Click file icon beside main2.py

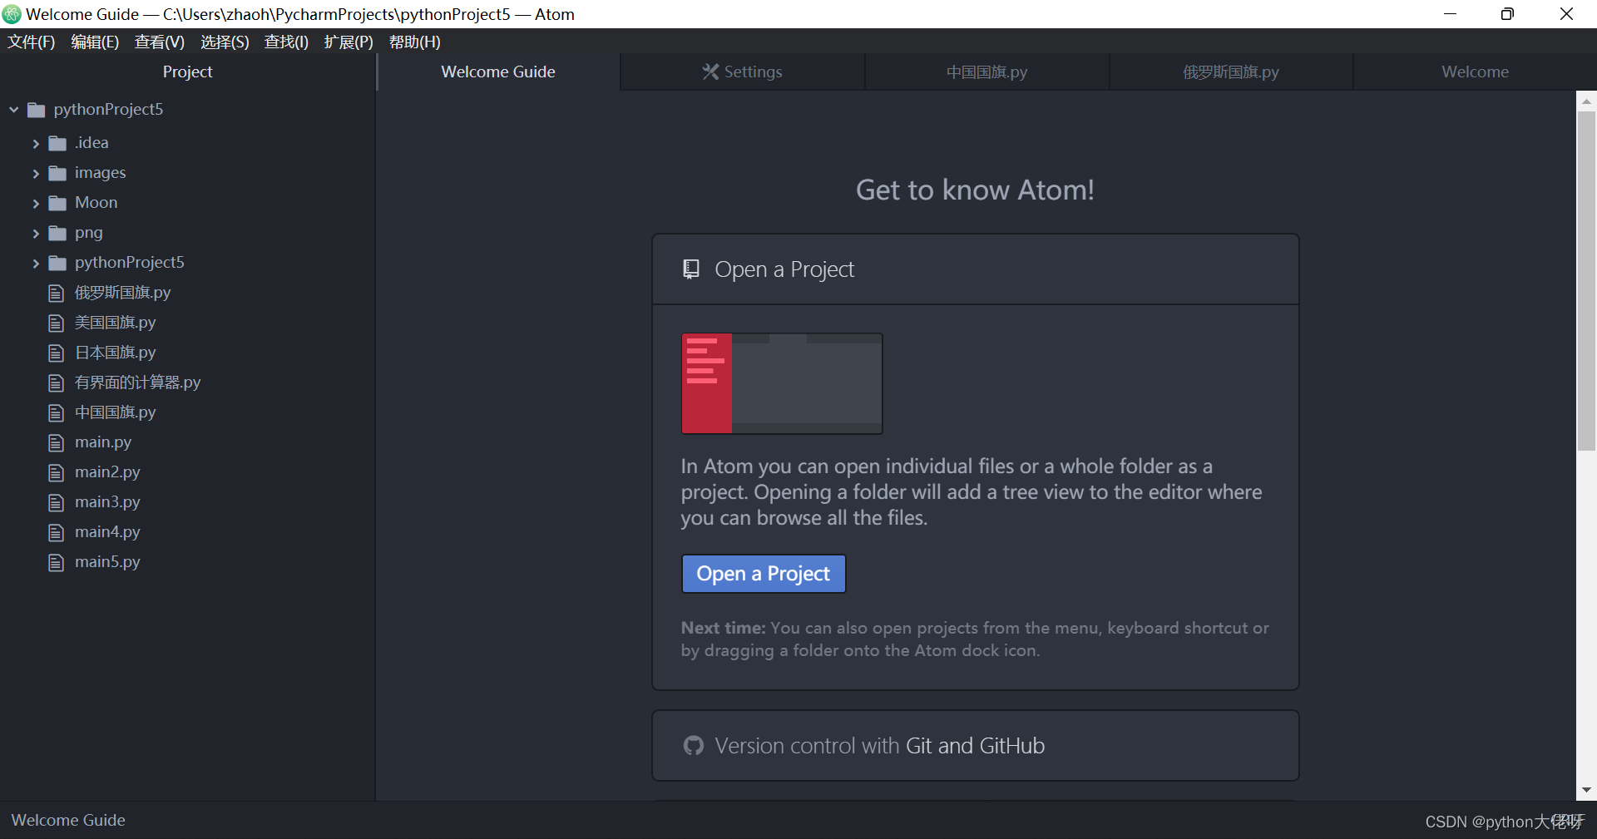point(56,472)
